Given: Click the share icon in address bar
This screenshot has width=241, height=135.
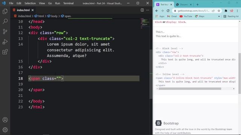Looking at the screenshot, I should tap(213, 11).
